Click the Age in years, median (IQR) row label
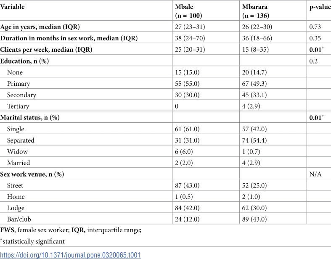 tap(40, 27)
